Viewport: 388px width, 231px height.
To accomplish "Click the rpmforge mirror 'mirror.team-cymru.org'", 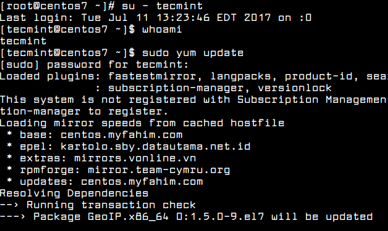I will 159,170.
